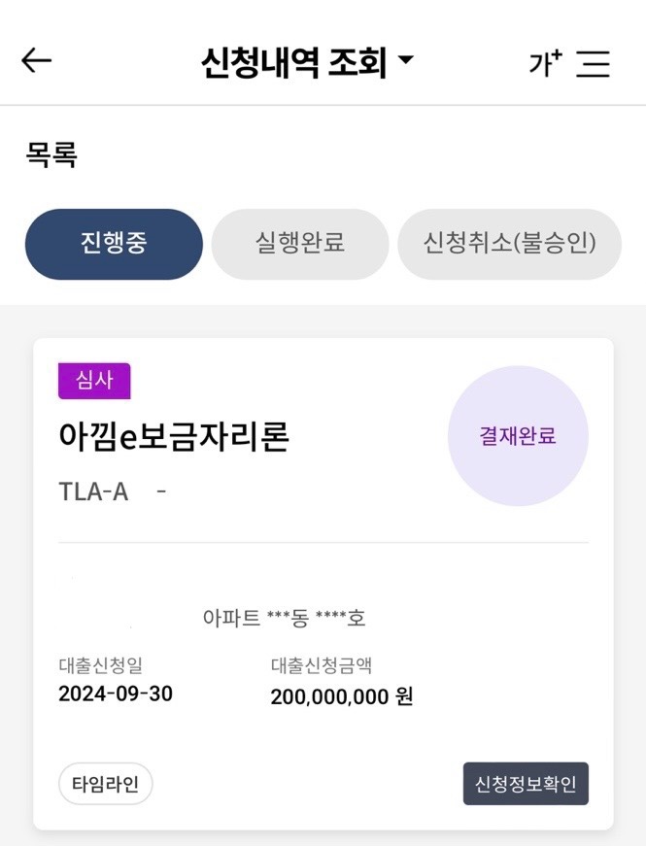Screen dimensions: 646x846
Task: Click the 대출신청금액 label
Action: (322, 665)
